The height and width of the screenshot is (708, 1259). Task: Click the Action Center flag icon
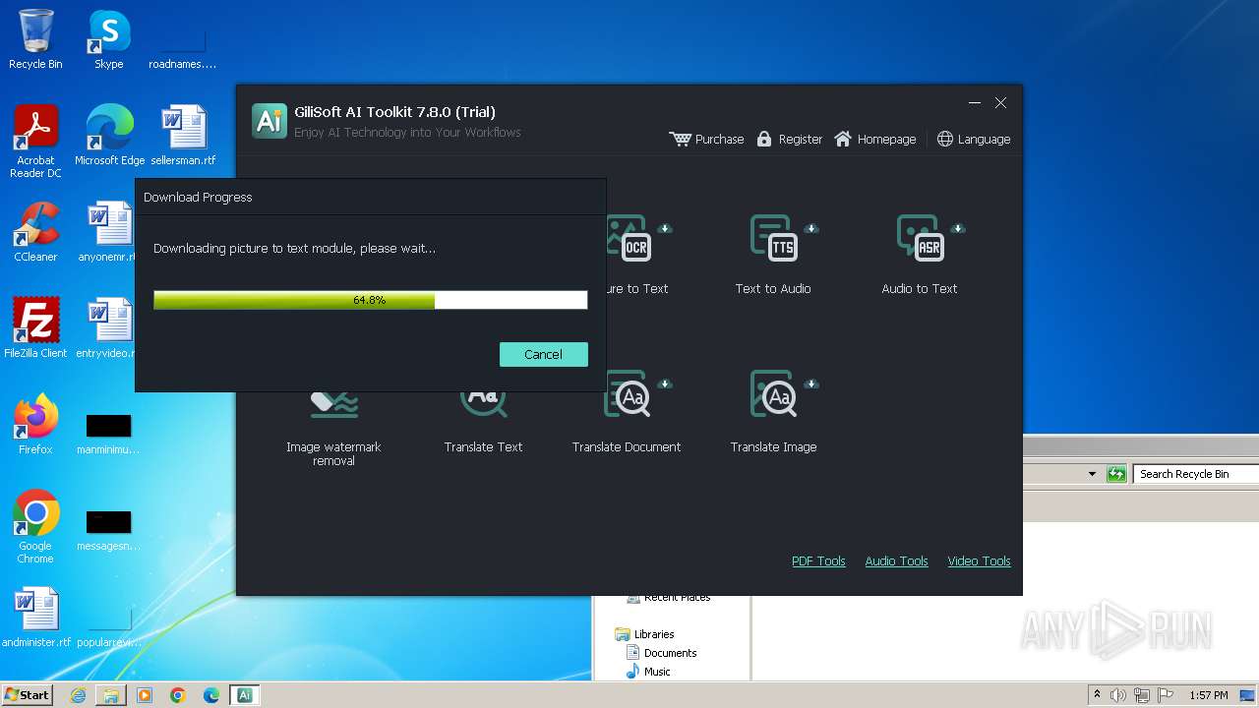click(x=1166, y=695)
